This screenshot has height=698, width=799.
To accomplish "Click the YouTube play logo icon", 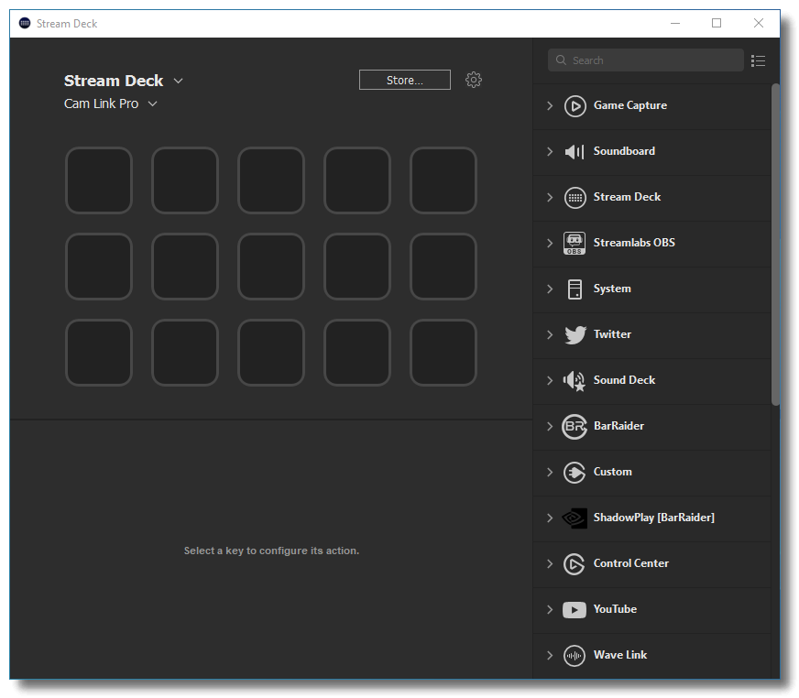I will click(x=575, y=610).
